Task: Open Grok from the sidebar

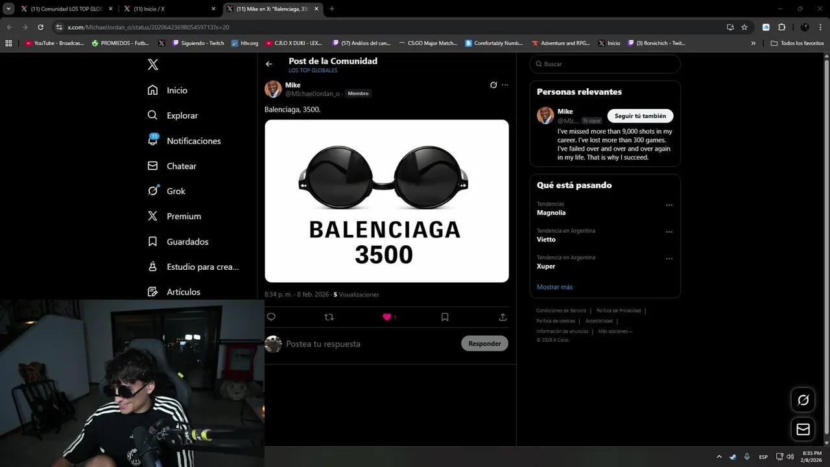Action: tap(167, 191)
